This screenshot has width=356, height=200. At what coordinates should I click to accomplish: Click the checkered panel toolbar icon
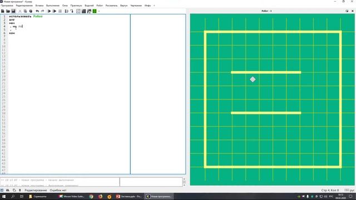point(89,11)
